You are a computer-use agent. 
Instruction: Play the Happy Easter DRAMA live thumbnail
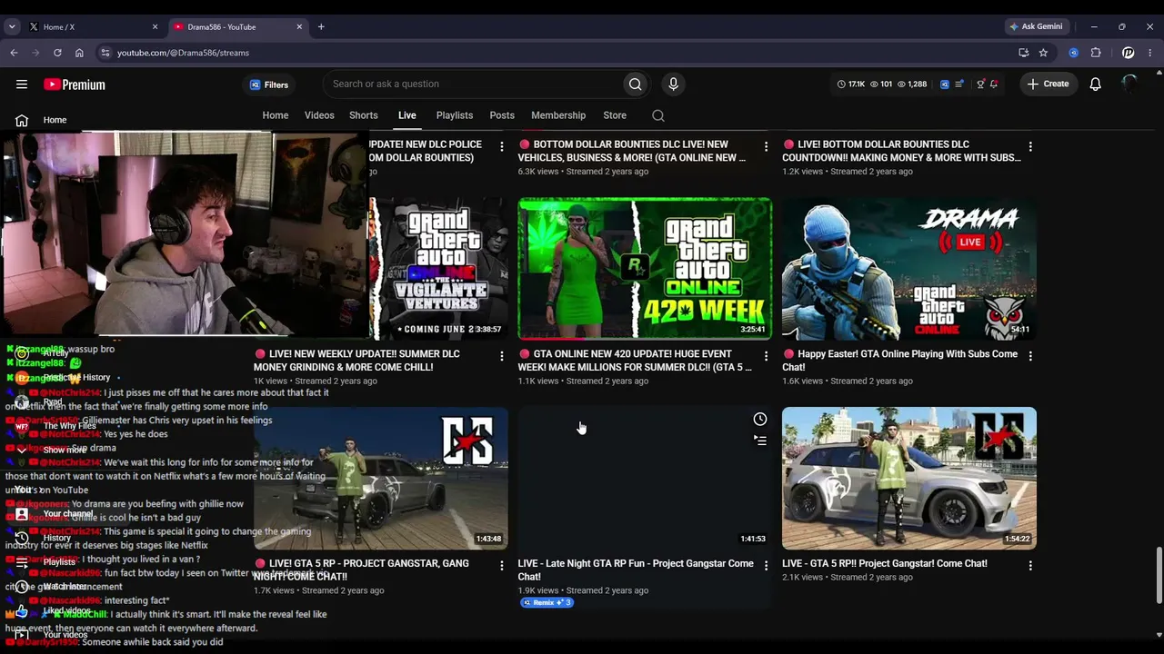[x=909, y=268]
